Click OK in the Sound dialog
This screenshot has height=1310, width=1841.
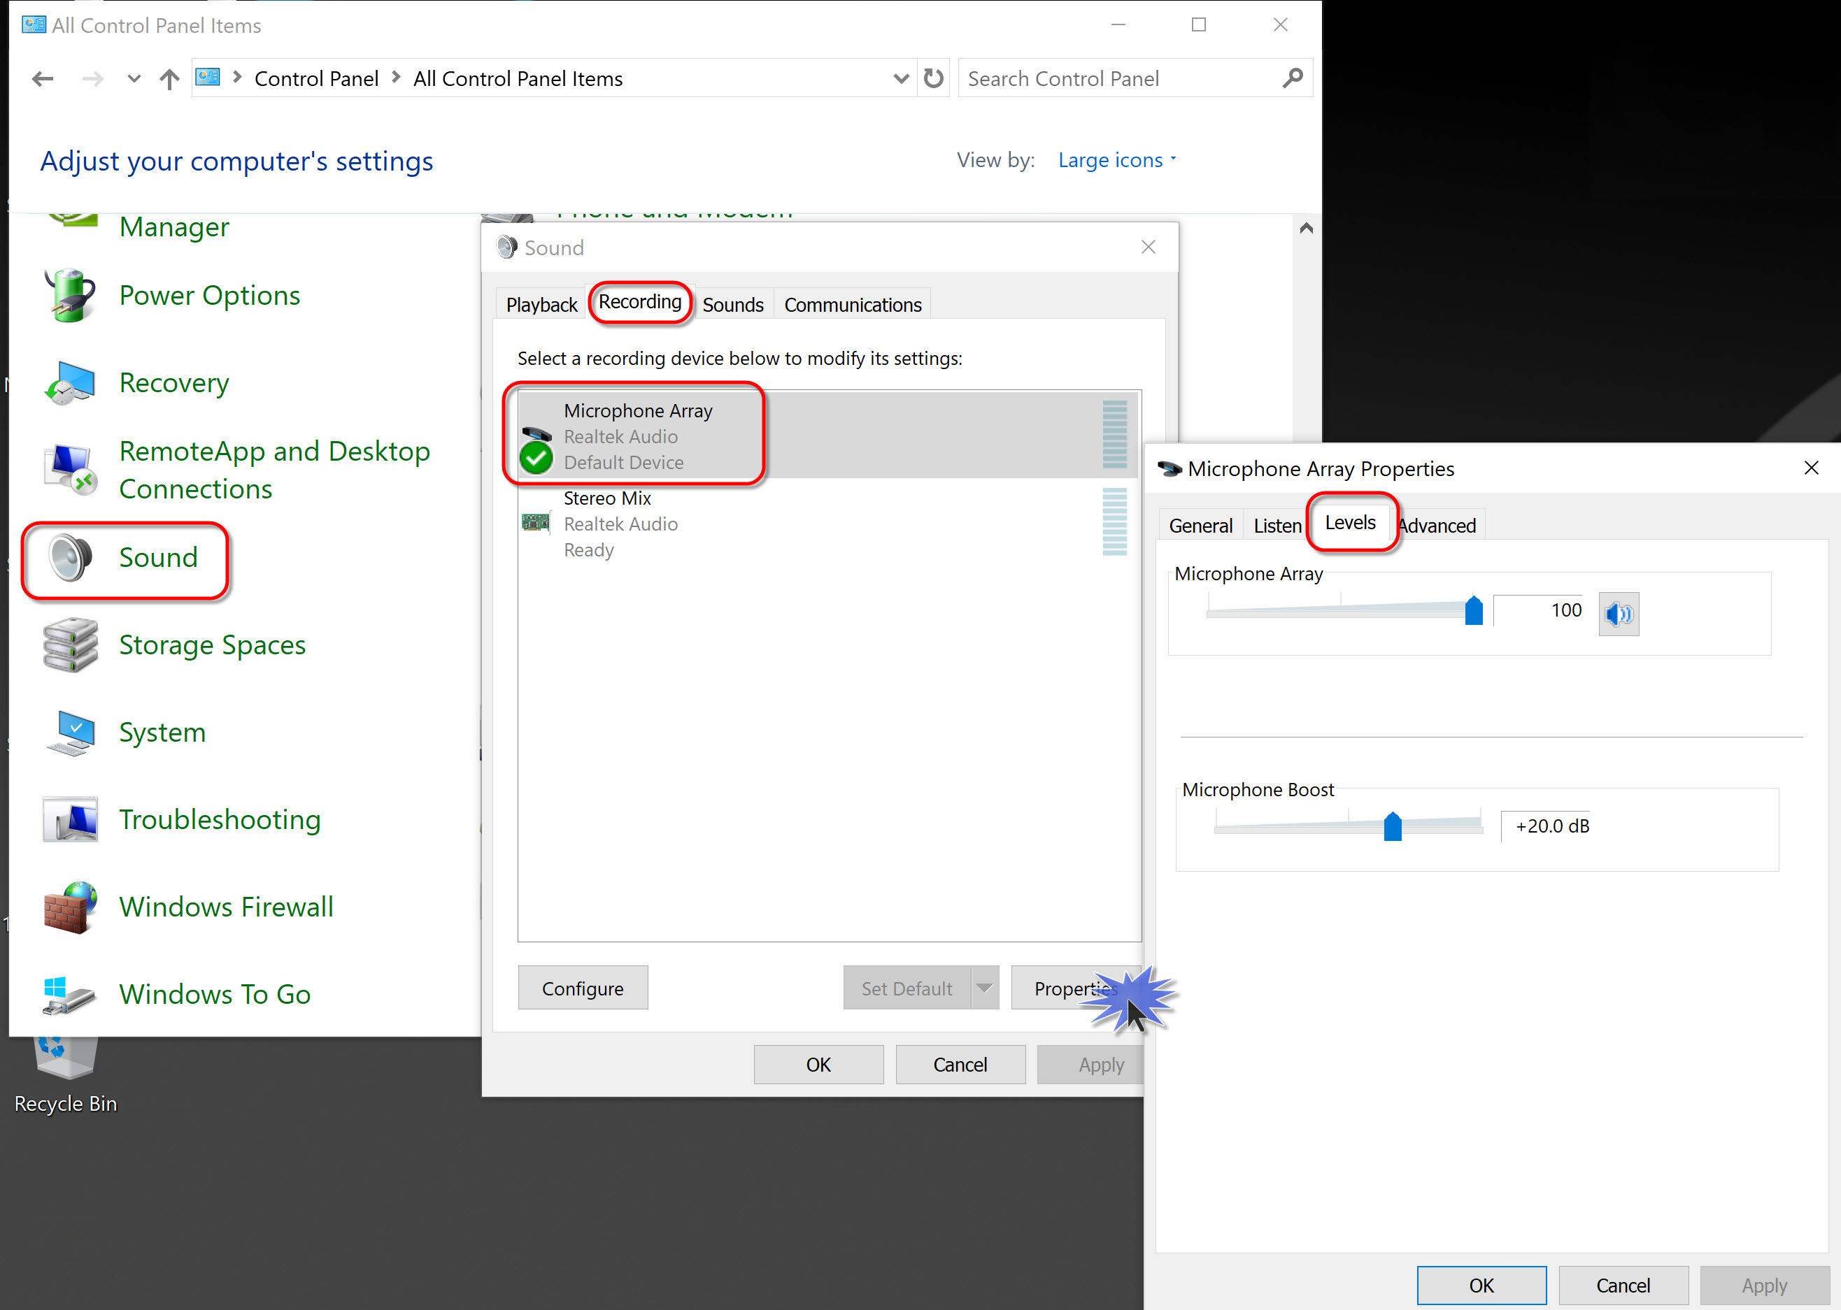click(x=818, y=1065)
